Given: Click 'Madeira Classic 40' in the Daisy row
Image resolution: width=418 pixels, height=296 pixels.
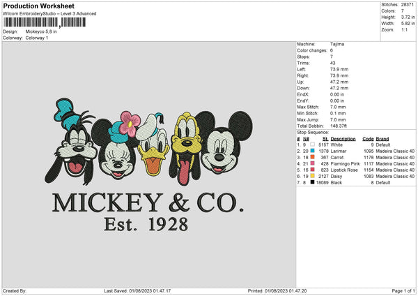Looking at the screenshot, I should [x=395, y=177].
